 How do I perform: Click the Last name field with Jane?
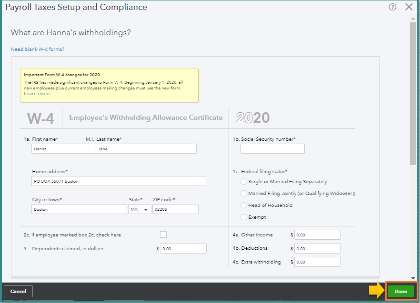pyautogui.click(x=146, y=149)
